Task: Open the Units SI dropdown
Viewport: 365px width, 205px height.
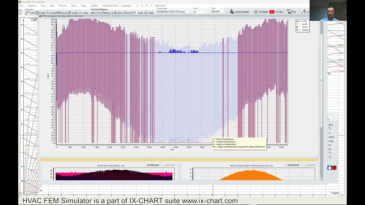Action: point(201,12)
